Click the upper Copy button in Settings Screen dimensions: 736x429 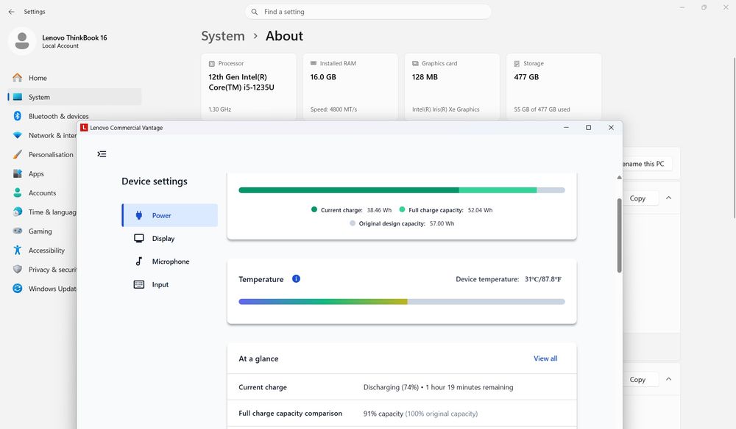[x=641, y=198]
